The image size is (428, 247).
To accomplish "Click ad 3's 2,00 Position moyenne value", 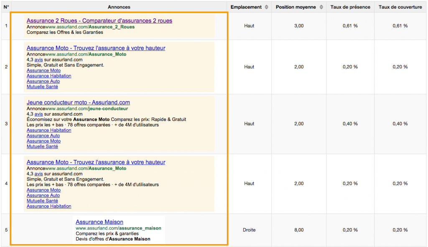I will pyautogui.click(x=299, y=124).
